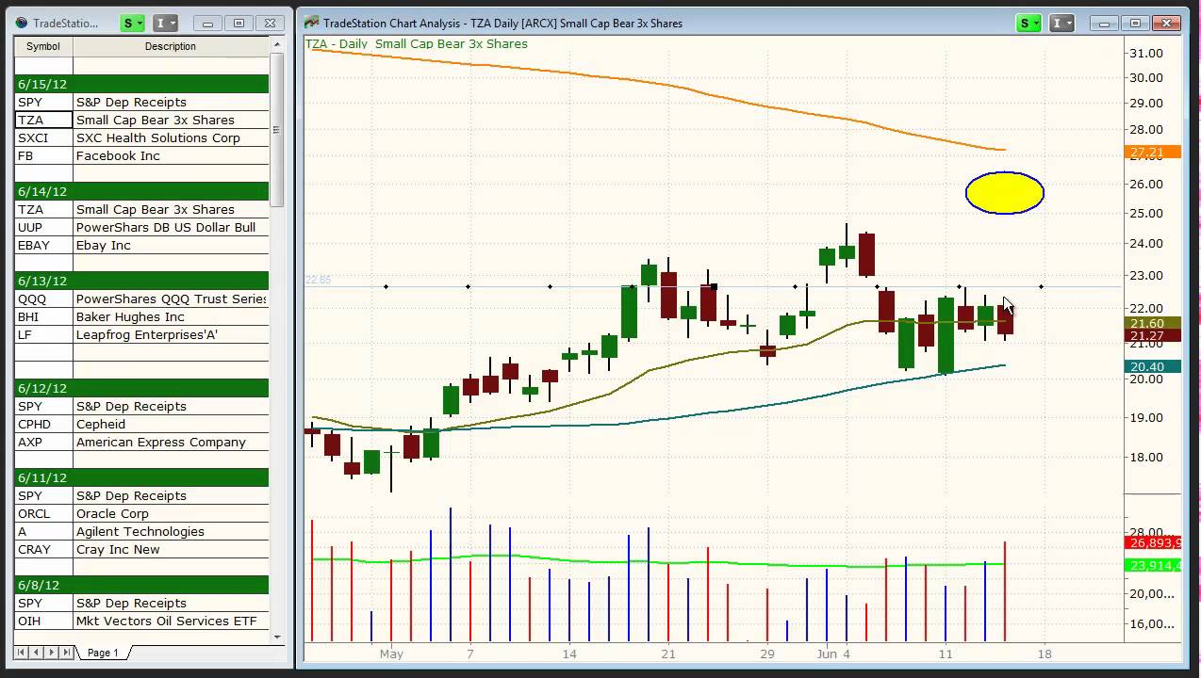Select the TZA symbol cell under 6/14/12
Image resolution: width=1201 pixels, height=678 pixels.
[43, 209]
